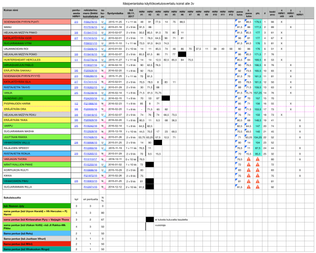The width and height of the screenshot is (316, 253).
Task: Open registration link FI56278/15
Action: coord(90,22)
